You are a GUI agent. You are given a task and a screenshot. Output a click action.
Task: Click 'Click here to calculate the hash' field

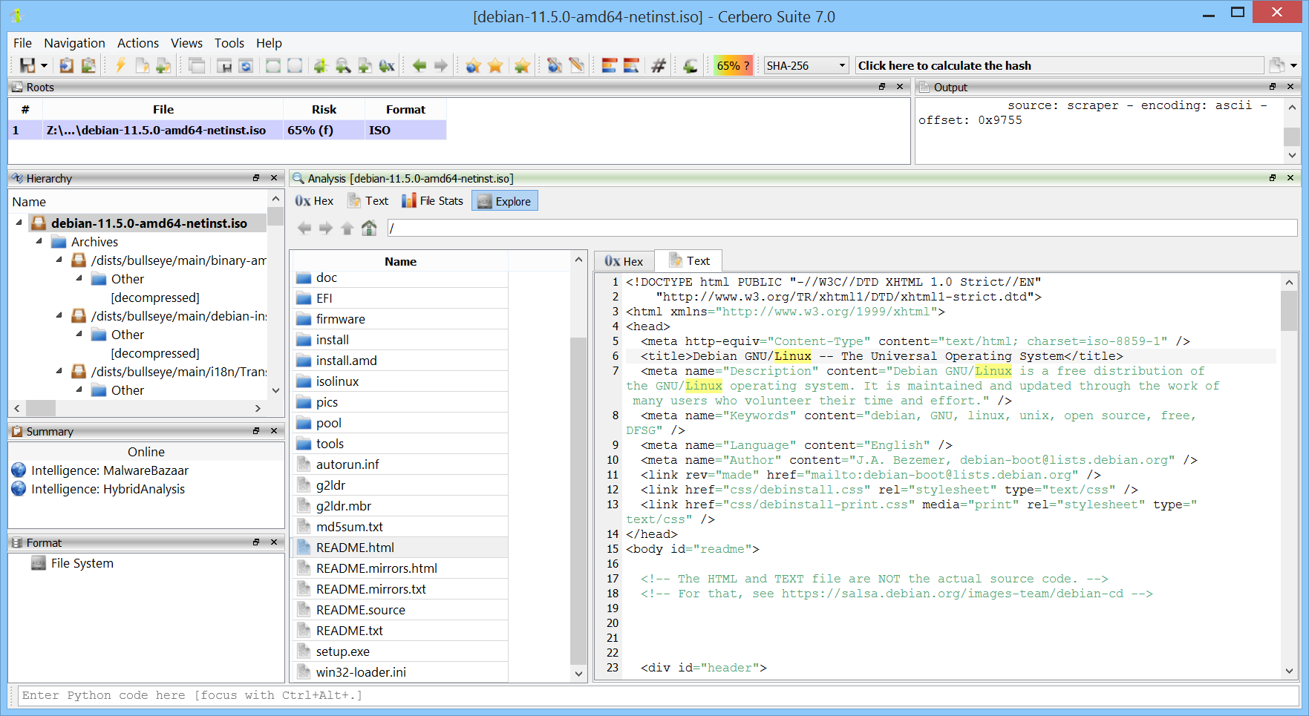1060,65
